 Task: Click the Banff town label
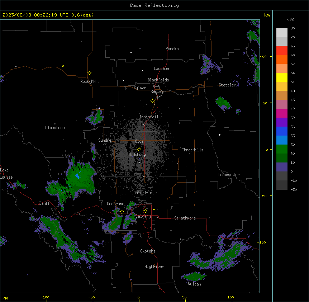coord(44,203)
